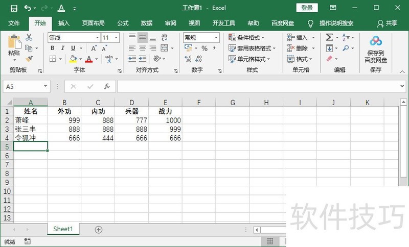Click the text orientation icon
409x247 pixels.
[x=157, y=59]
